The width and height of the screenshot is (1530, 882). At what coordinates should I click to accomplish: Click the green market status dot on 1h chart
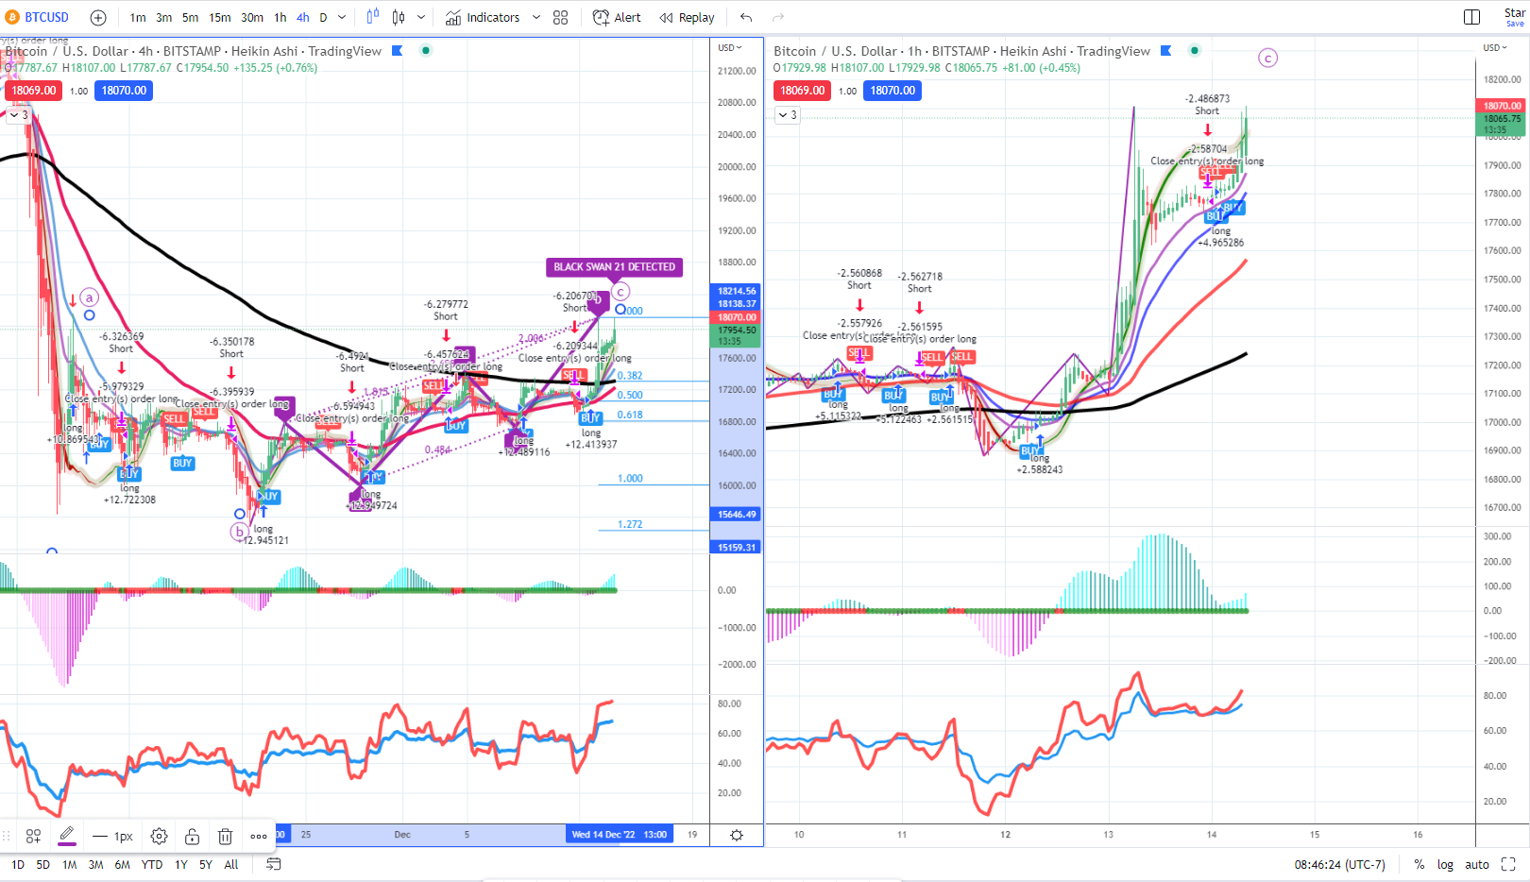(x=1195, y=51)
